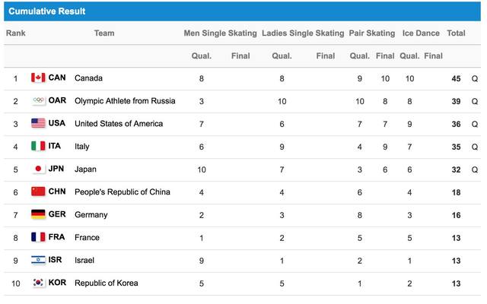Click the Canada flag icon
The image size is (487, 304).
tap(38, 78)
